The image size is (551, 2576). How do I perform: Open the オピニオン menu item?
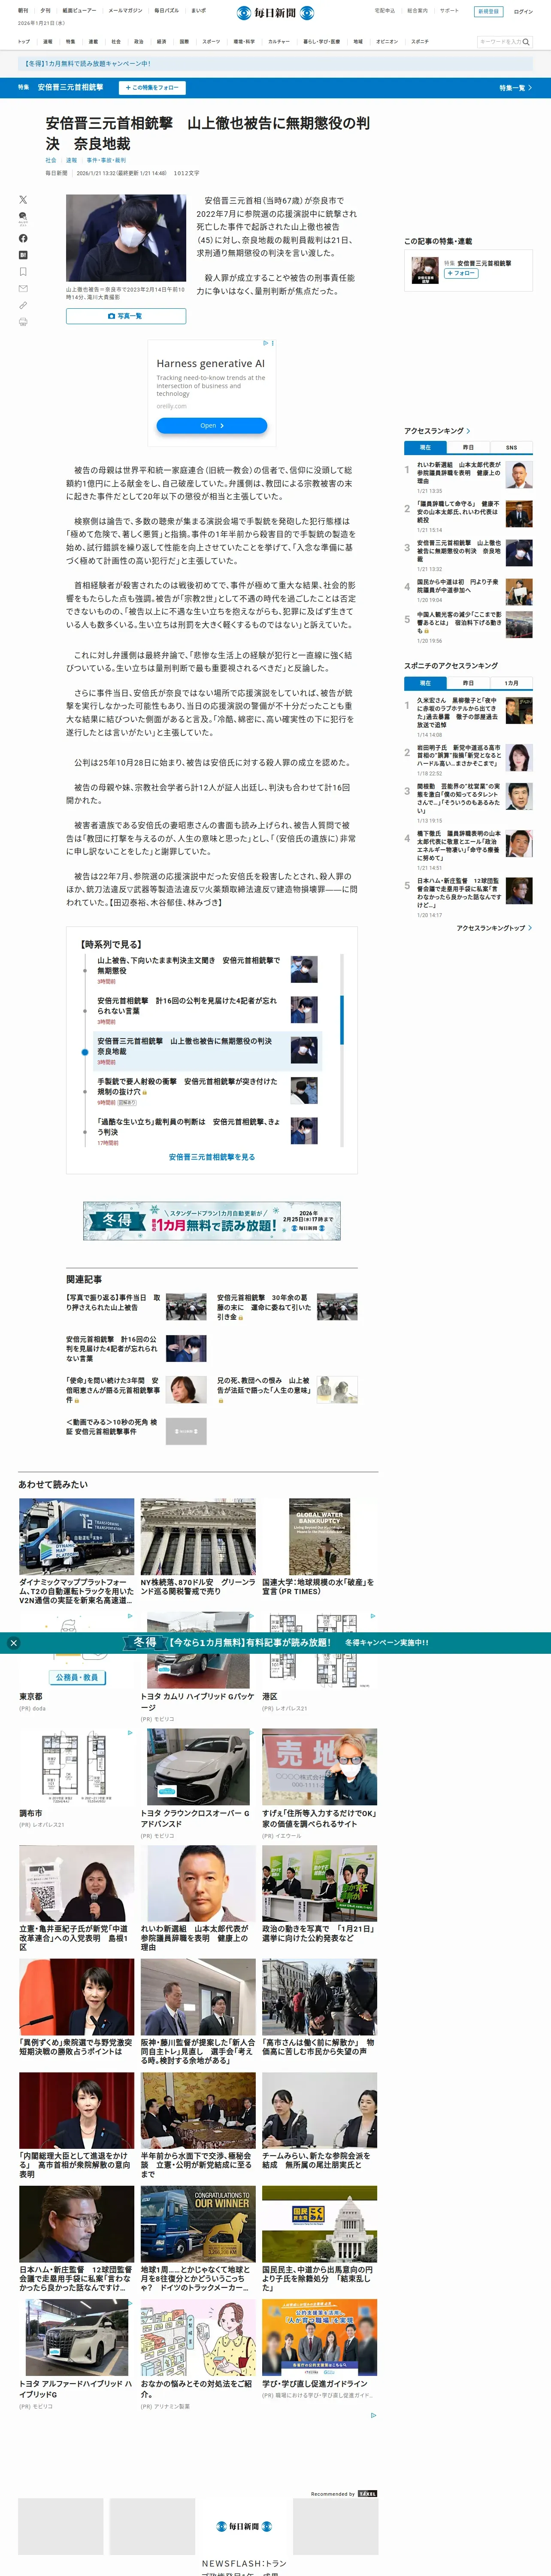pos(387,42)
